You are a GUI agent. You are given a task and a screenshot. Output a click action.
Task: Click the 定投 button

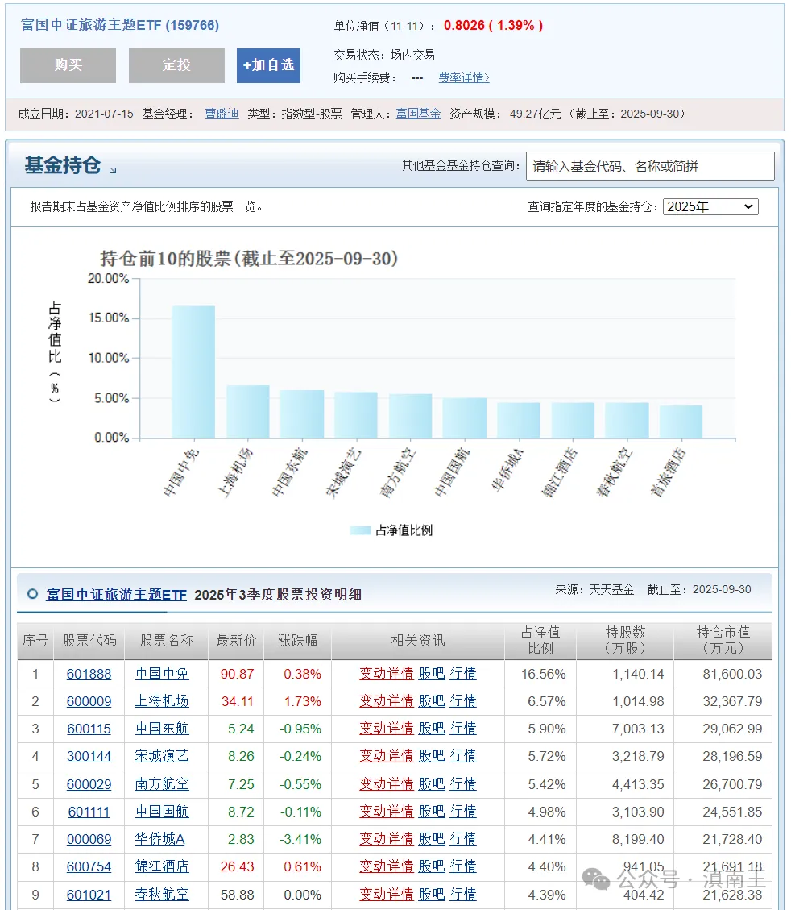176,65
